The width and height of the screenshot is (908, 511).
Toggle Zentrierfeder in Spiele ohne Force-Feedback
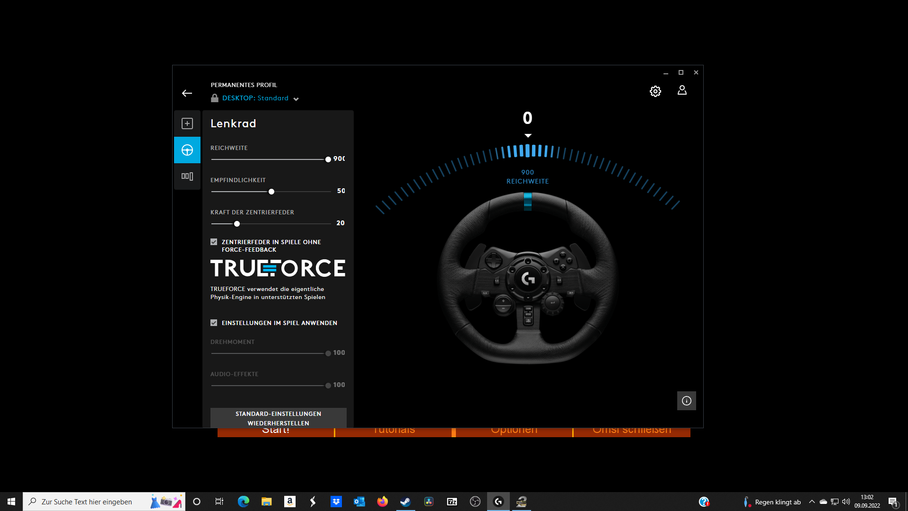click(x=214, y=242)
